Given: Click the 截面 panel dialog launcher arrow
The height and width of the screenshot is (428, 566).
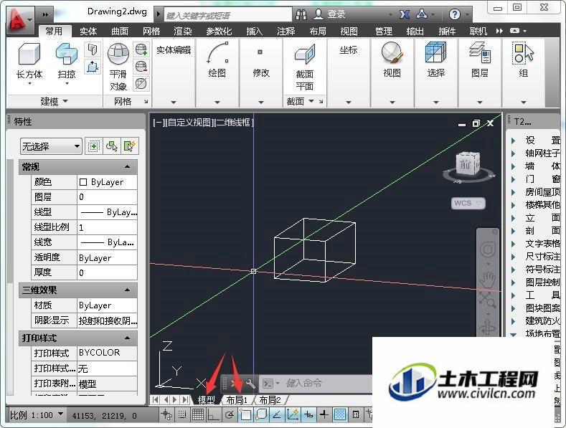Looking at the screenshot, I should point(321,101).
